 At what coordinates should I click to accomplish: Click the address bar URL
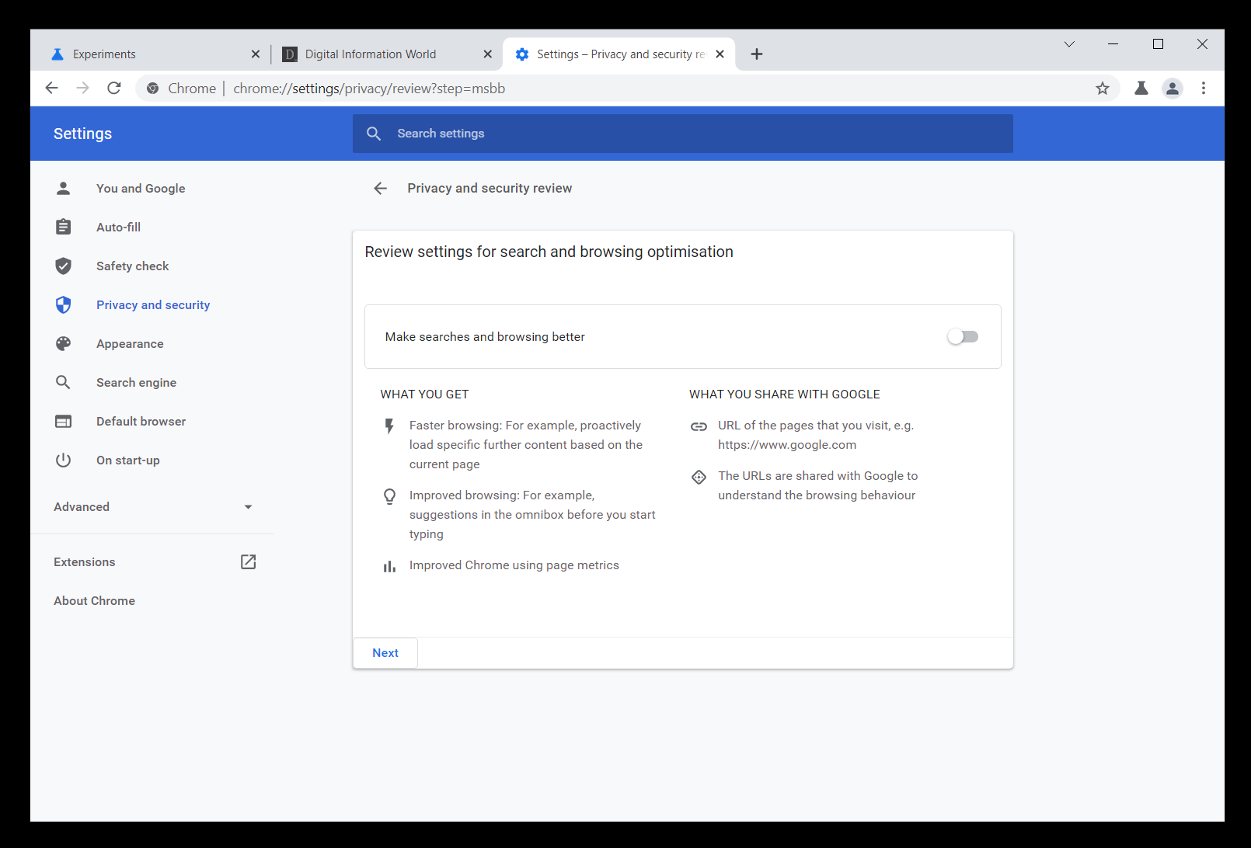tap(369, 89)
